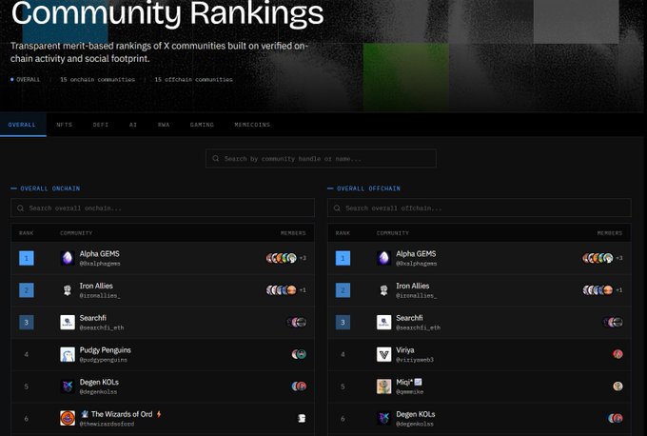Click the OVERALL indicator under the description
The image size is (647, 436).
(x=25, y=79)
